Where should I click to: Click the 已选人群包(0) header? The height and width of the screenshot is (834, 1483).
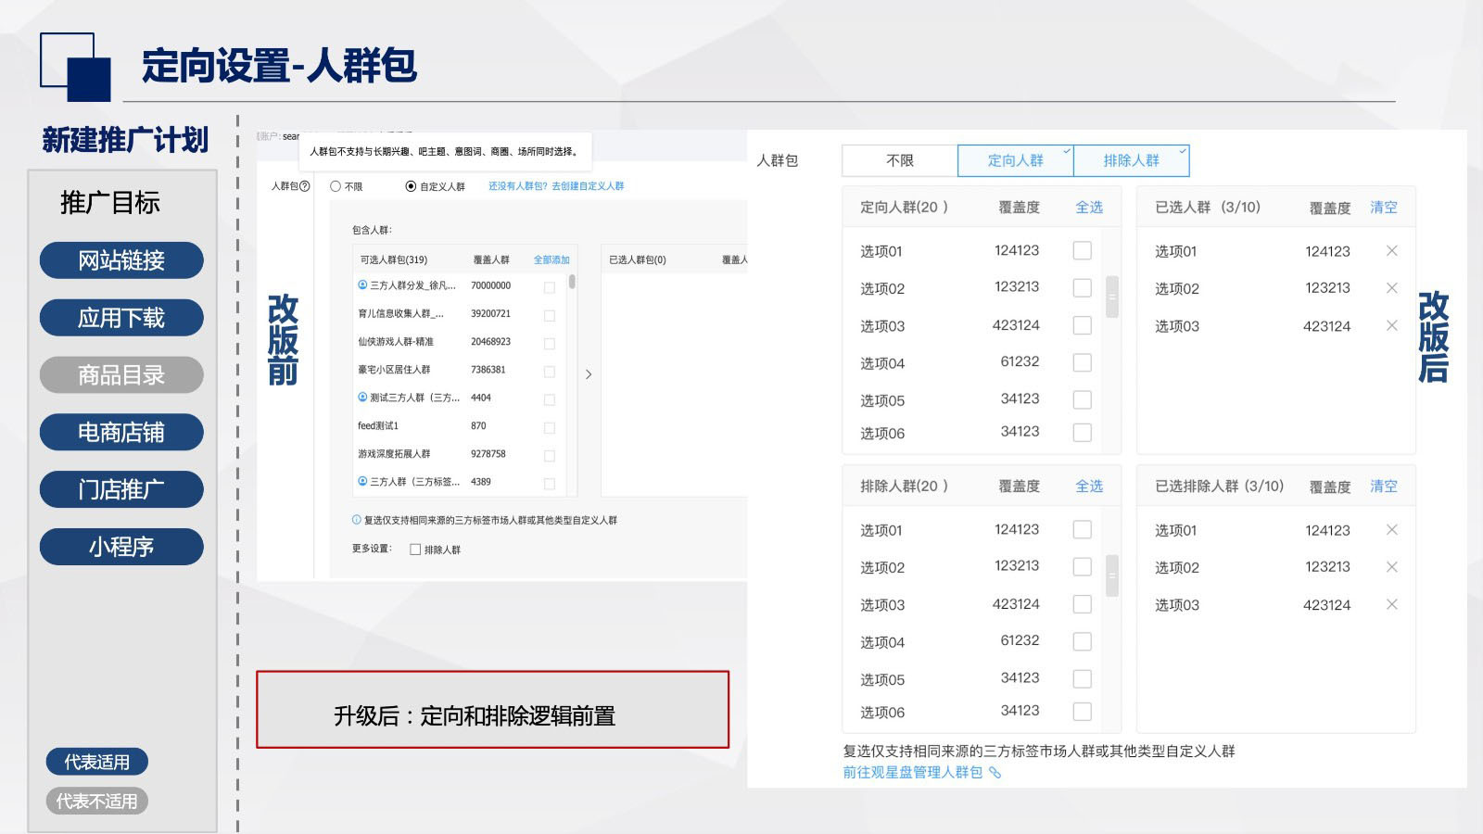(638, 260)
